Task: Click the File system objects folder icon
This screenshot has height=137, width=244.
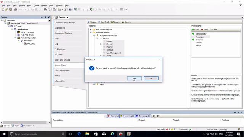Action: [94, 30]
